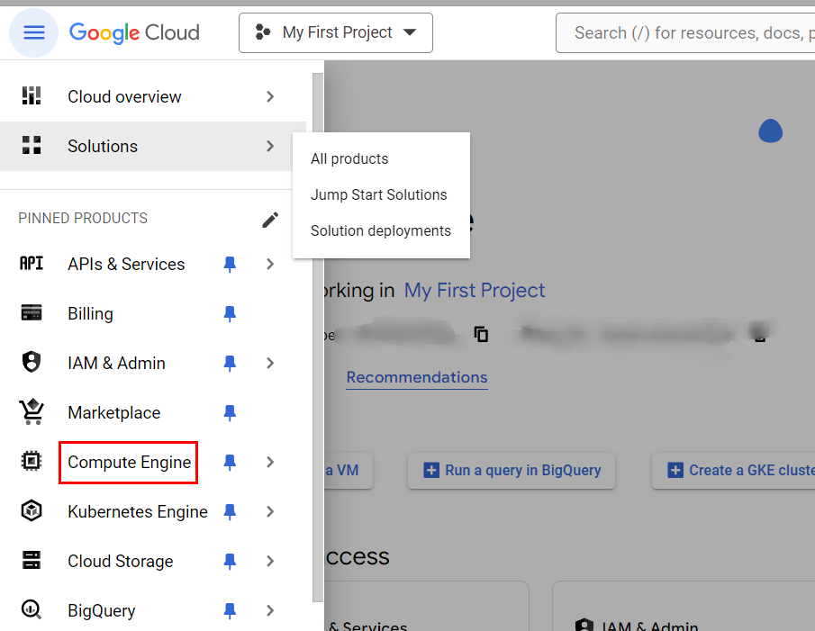This screenshot has width=815, height=631.
Task: Unpin IAM & Admin
Action: point(230,363)
